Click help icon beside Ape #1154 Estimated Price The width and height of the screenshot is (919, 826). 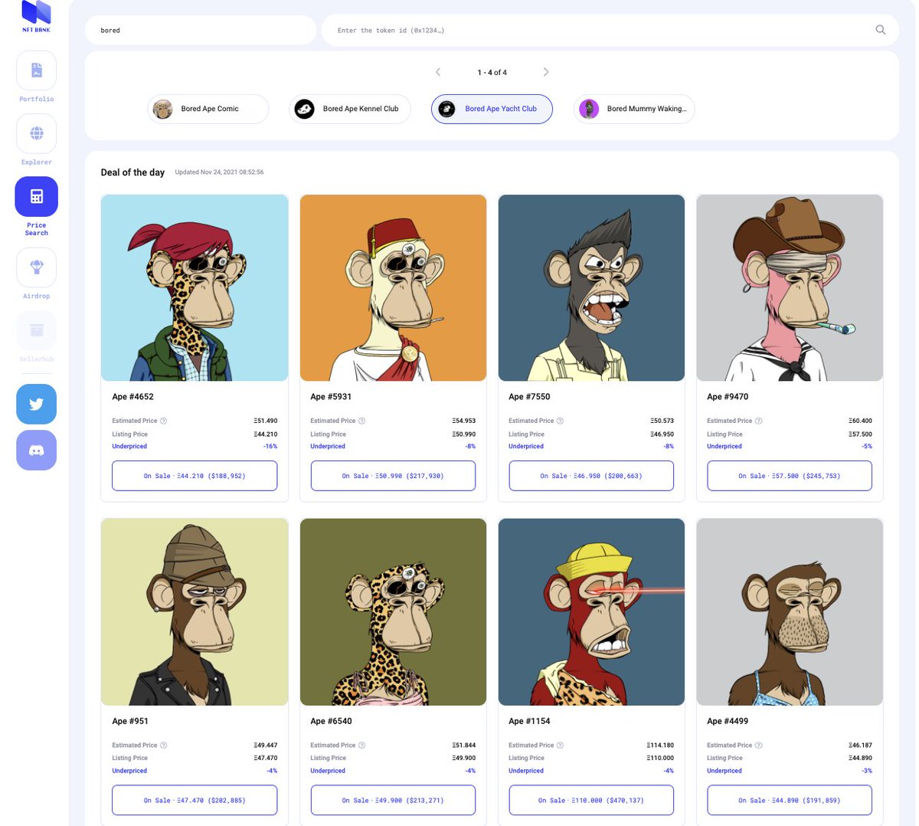tap(561, 745)
